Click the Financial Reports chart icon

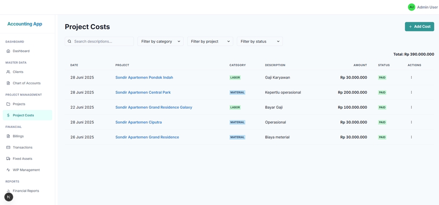coord(8,191)
